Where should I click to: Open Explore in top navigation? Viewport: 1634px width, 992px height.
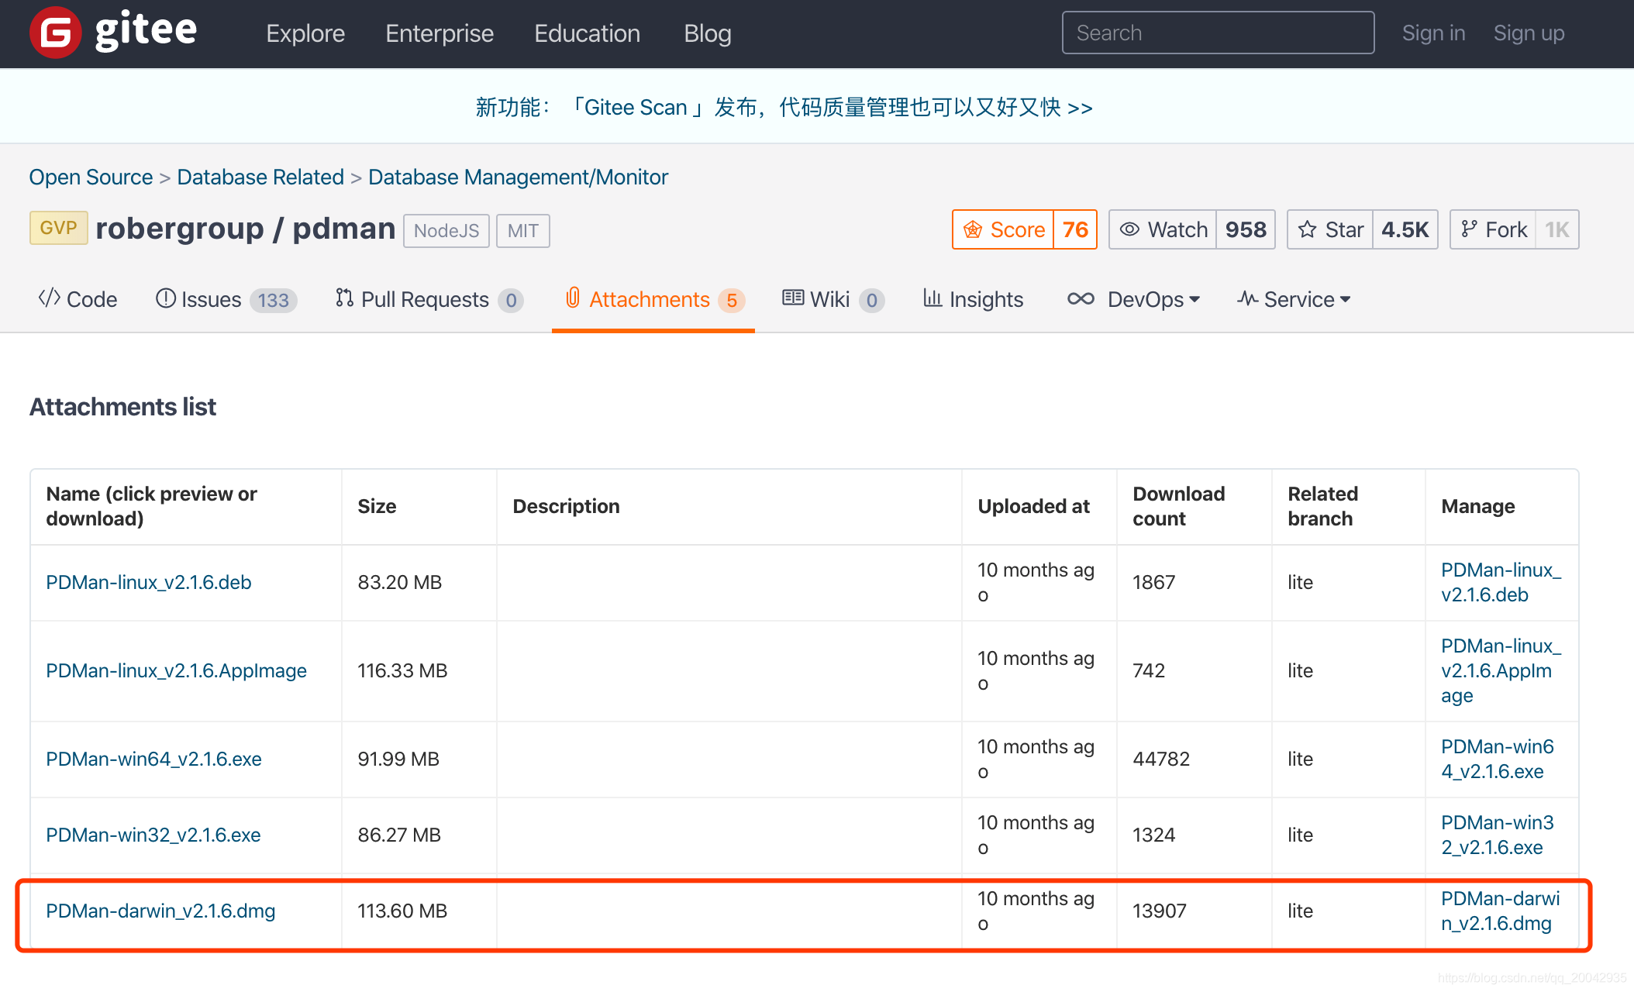[x=305, y=33]
